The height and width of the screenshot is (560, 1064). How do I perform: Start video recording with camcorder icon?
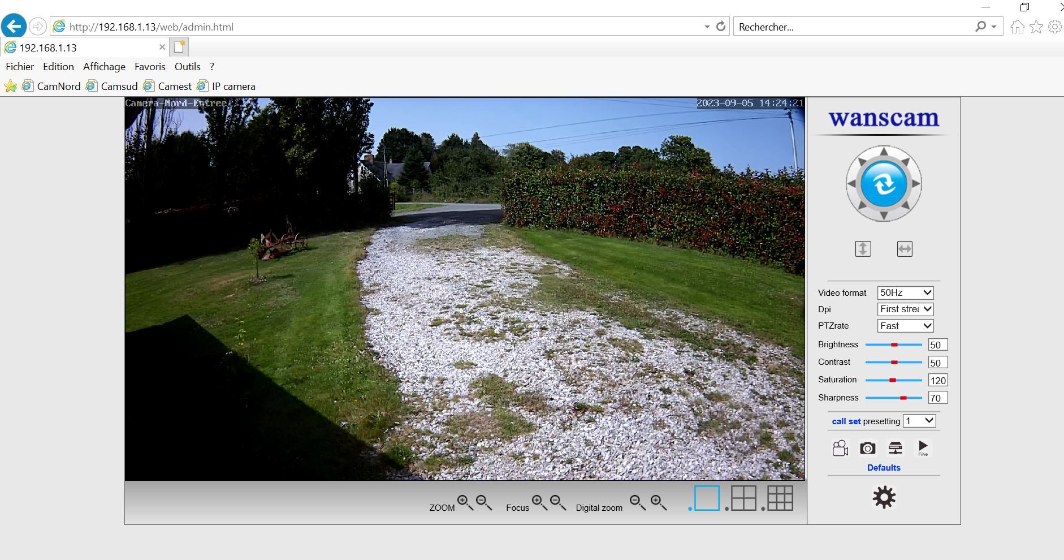point(840,449)
